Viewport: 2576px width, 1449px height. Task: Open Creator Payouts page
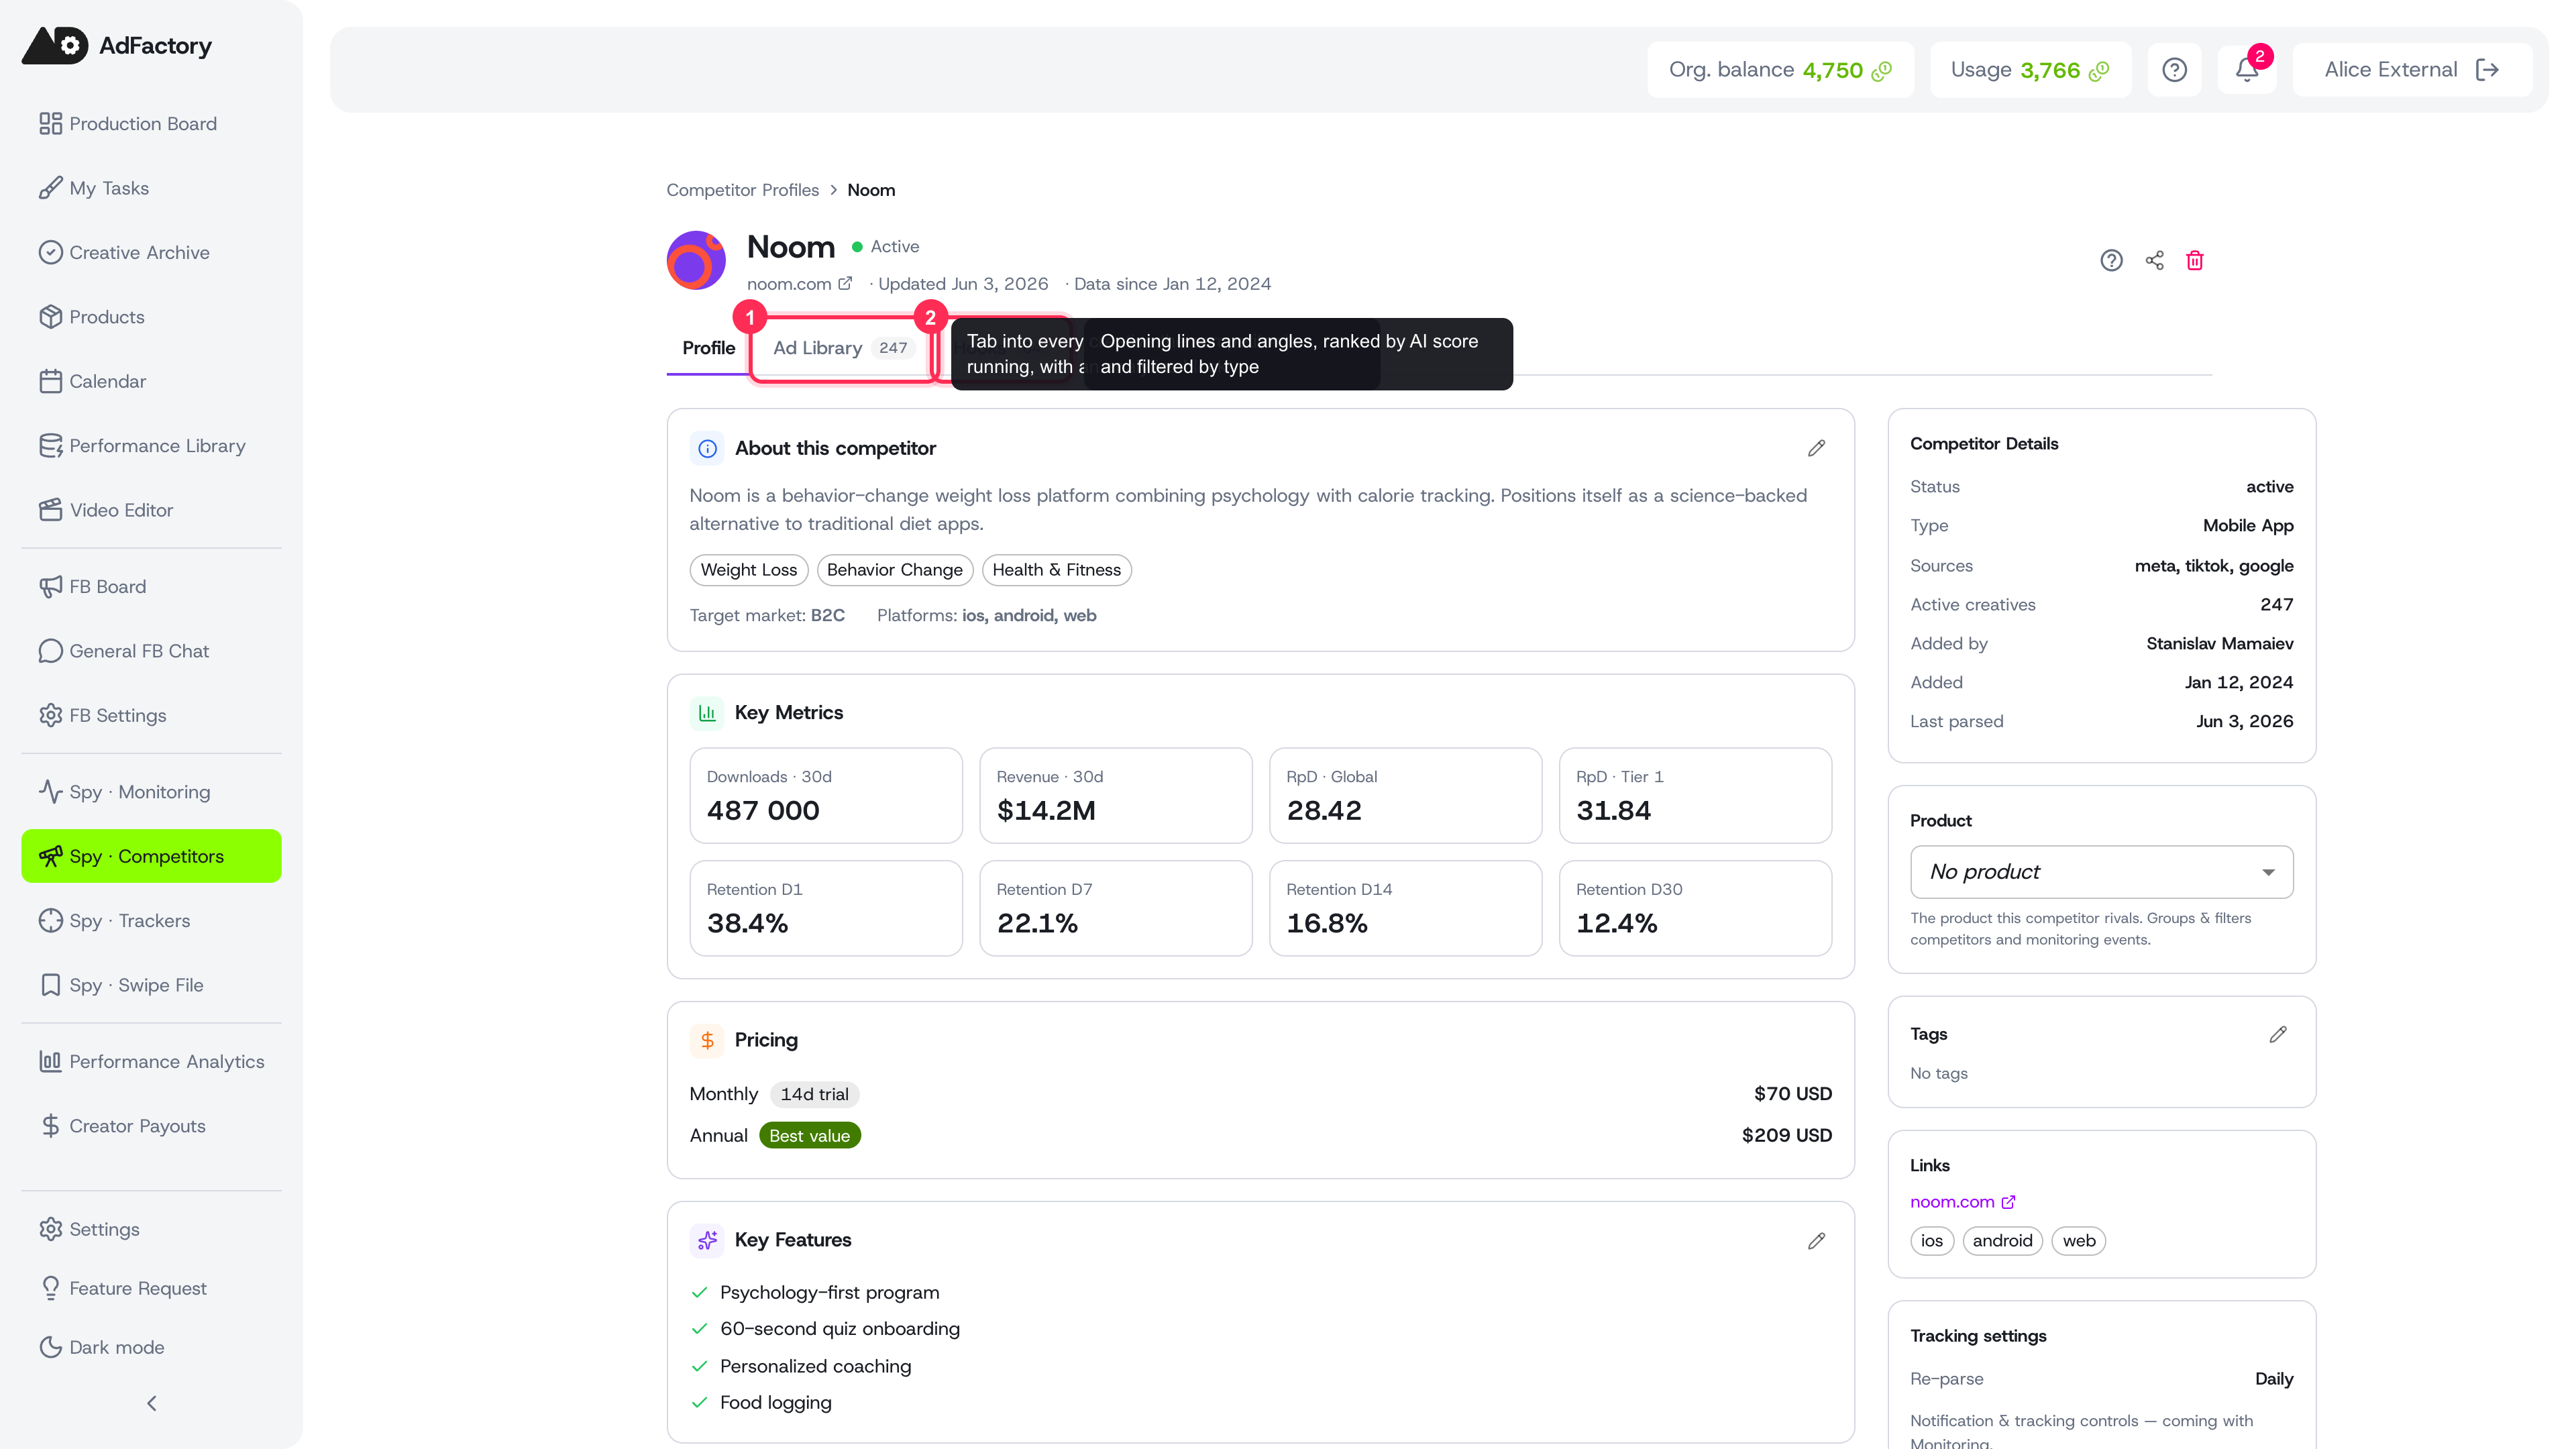pyautogui.click(x=151, y=1126)
